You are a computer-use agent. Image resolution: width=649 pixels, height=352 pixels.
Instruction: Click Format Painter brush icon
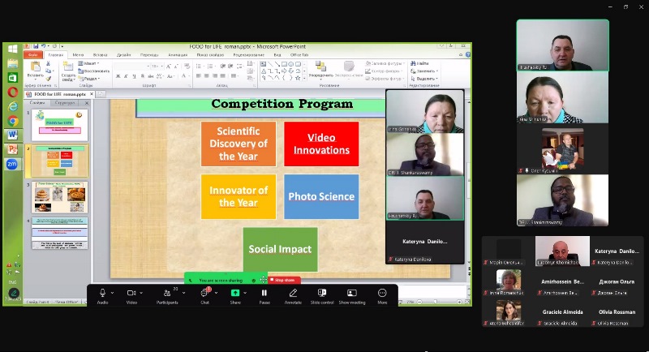[x=48, y=78]
